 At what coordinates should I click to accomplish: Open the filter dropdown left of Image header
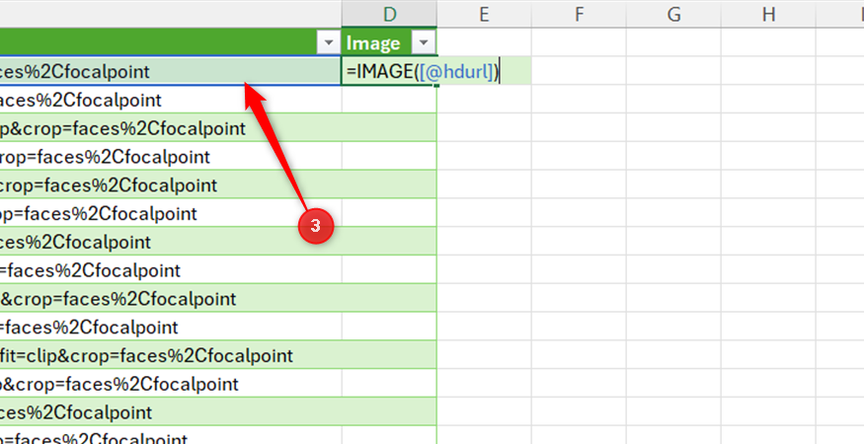point(329,42)
